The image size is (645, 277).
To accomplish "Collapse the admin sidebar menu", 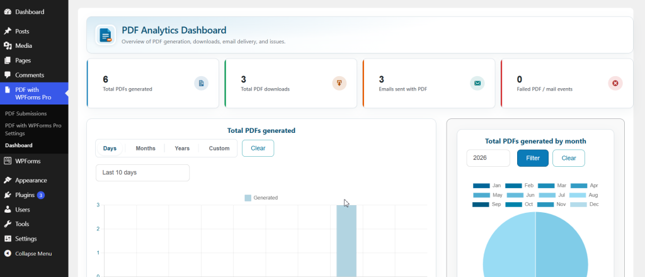I will point(34,254).
